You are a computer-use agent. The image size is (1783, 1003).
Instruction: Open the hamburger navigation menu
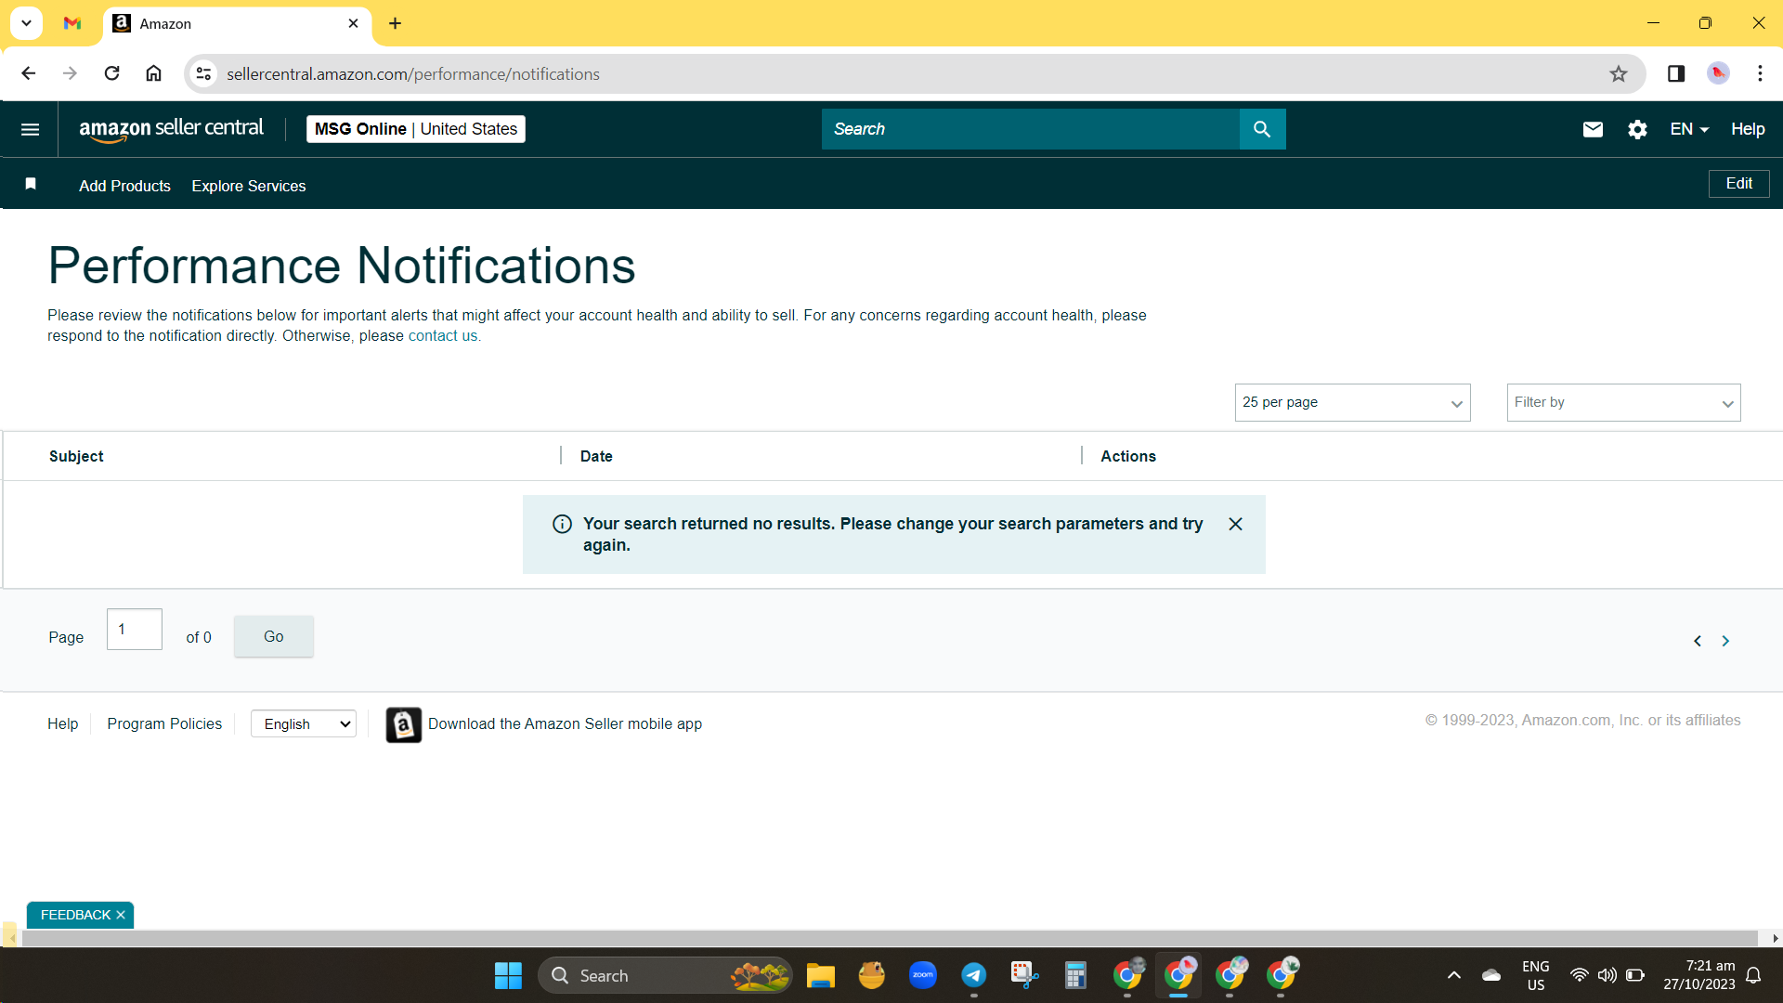30,129
